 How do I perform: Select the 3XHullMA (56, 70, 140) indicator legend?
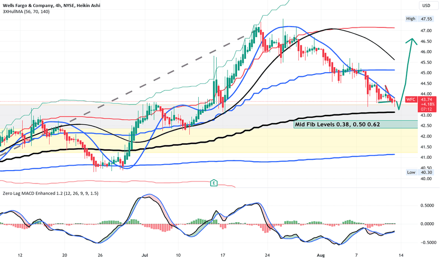tap(26, 11)
